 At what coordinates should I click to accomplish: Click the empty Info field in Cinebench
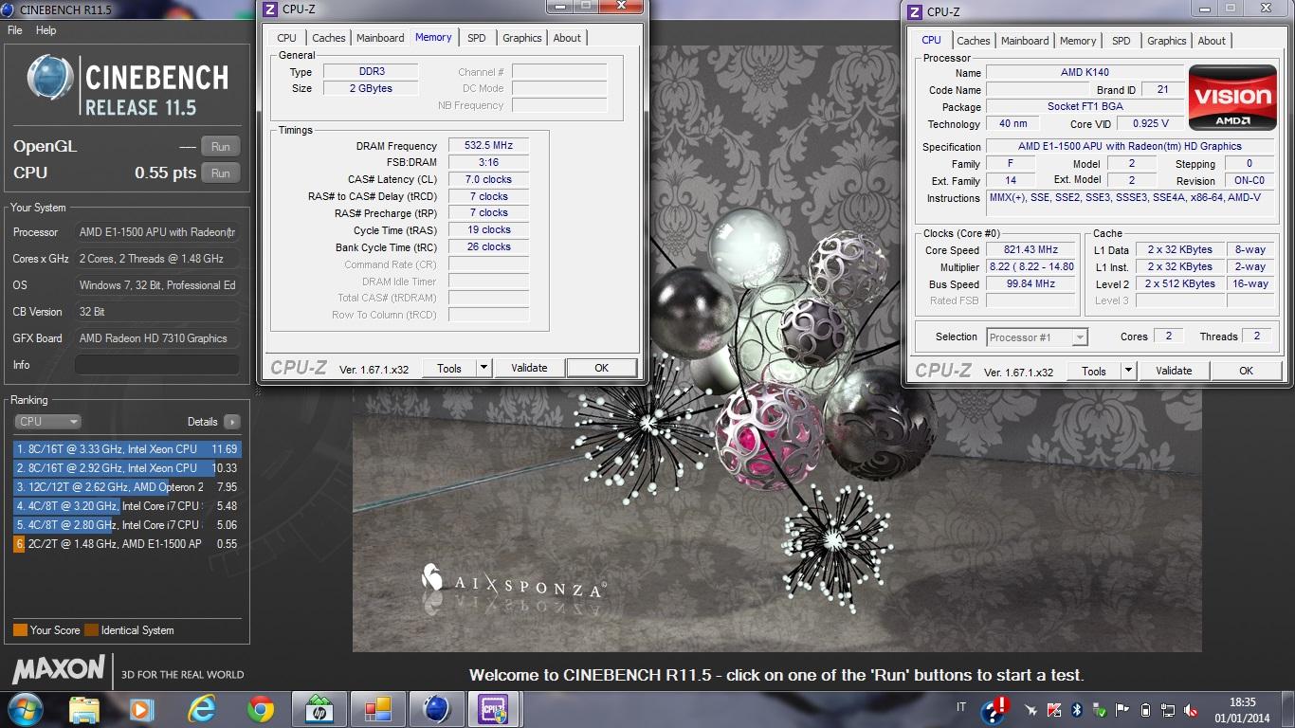tap(157, 365)
